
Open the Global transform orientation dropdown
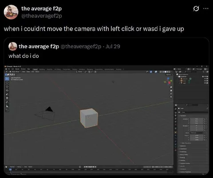(x=79, y=72)
